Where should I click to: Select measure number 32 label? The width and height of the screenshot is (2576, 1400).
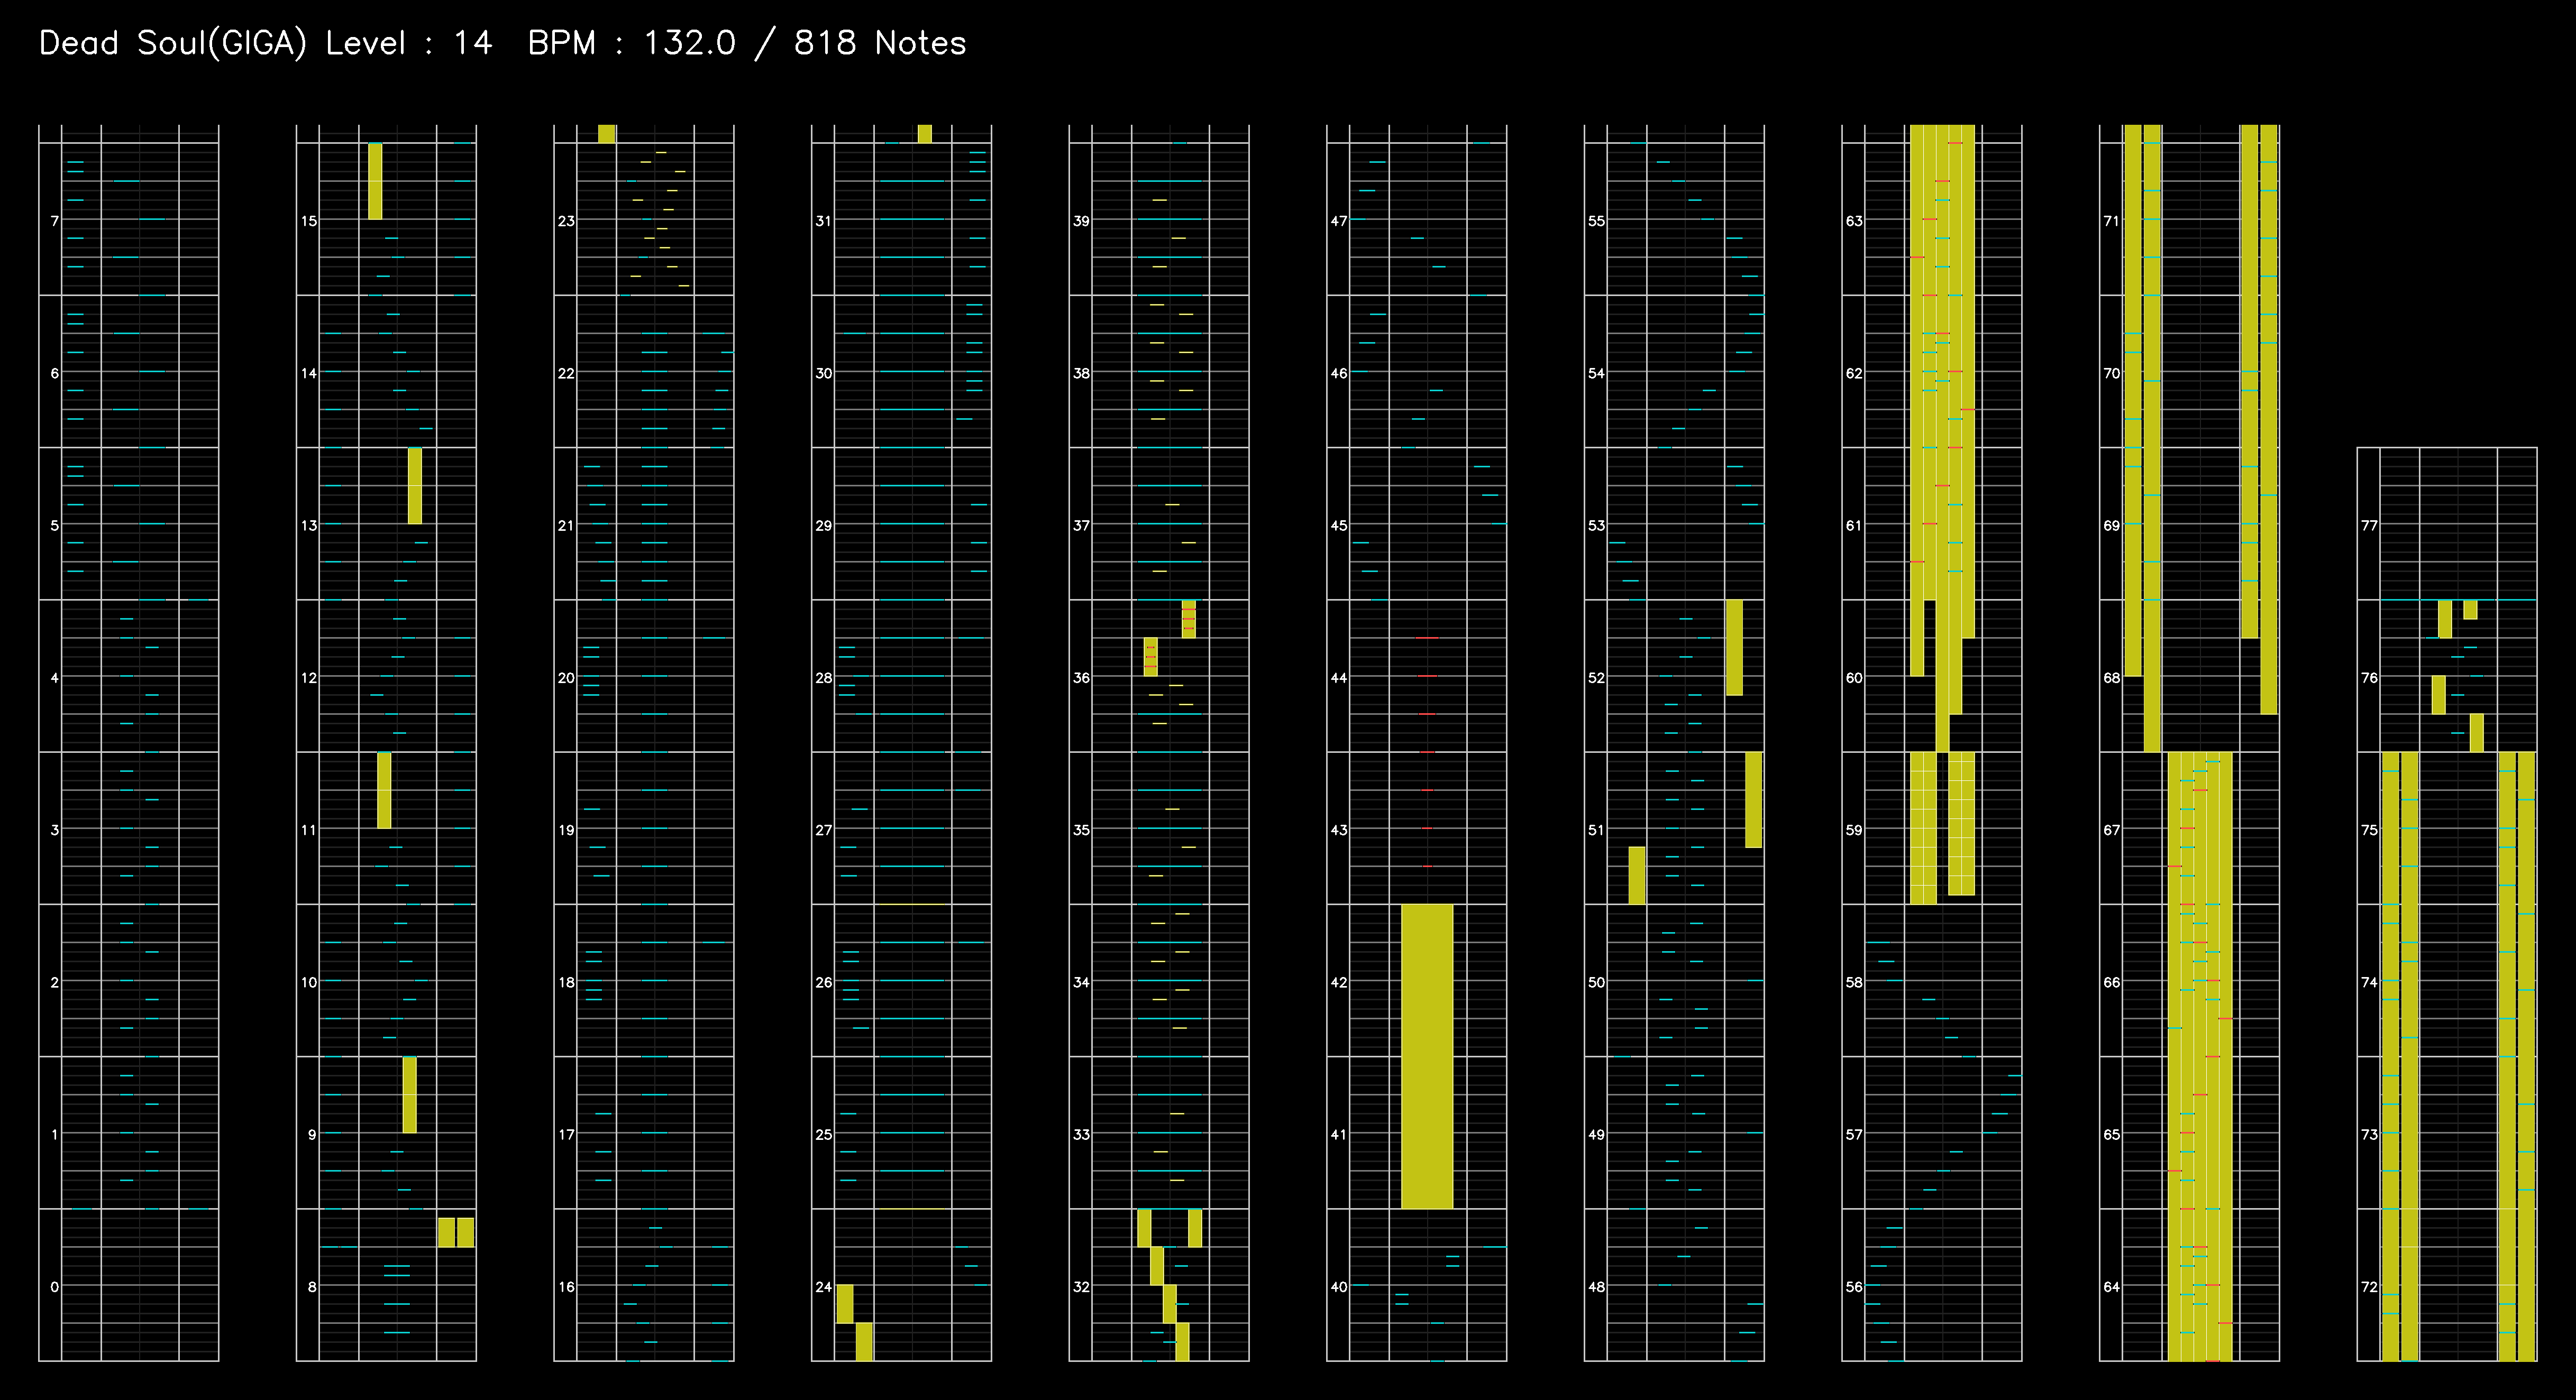pos(1081,1287)
